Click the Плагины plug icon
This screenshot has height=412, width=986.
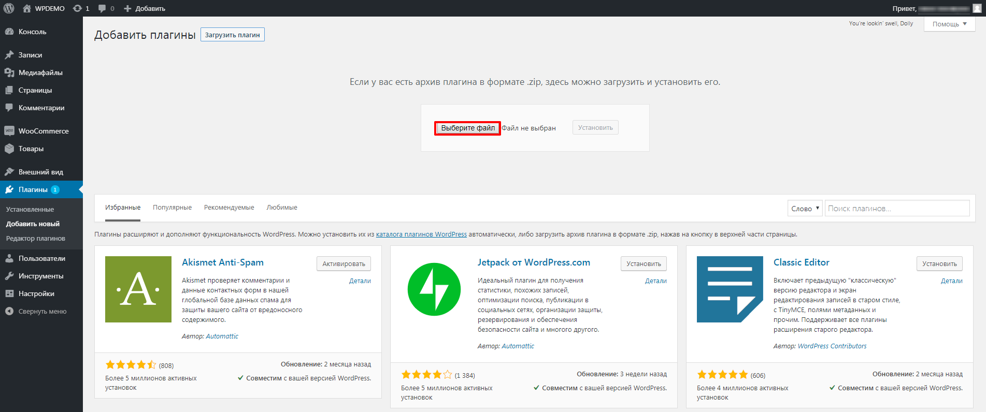9,189
